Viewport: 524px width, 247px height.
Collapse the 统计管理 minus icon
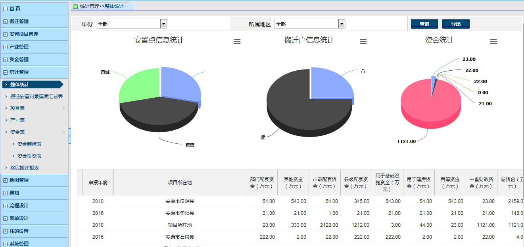point(5,72)
